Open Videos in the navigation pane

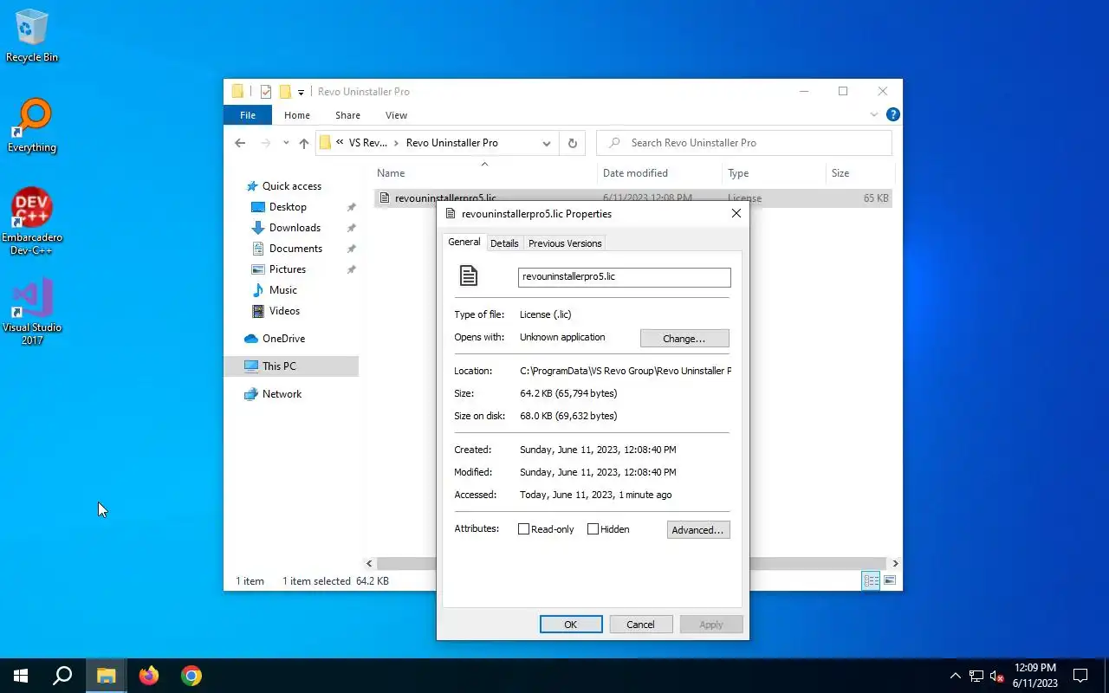(284, 311)
